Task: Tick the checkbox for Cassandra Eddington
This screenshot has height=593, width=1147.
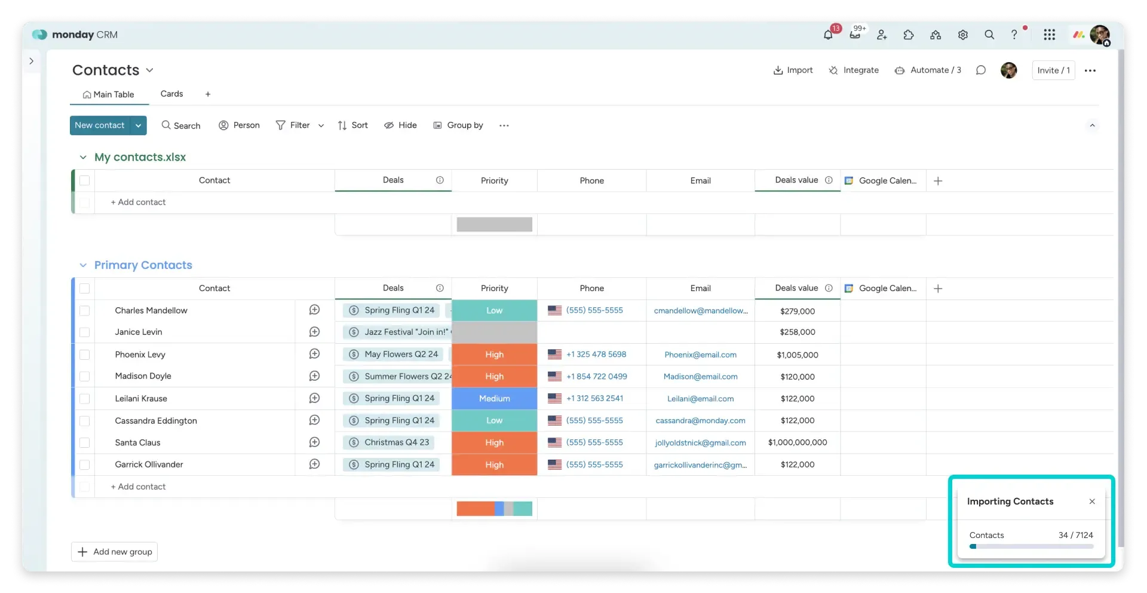Action: pos(85,421)
